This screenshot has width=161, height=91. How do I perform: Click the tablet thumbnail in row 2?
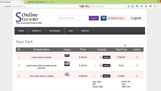(x=67, y=64)
